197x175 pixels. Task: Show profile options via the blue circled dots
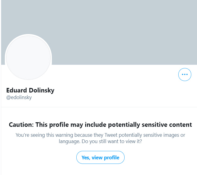(x=185, y=74)
